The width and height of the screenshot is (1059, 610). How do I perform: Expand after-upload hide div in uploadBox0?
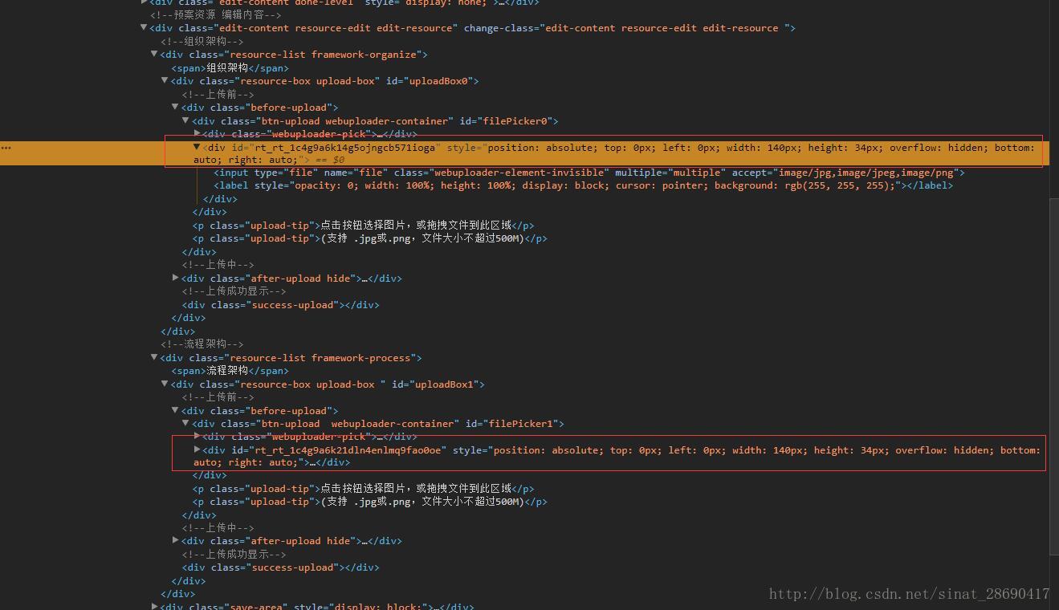tap(175, 279)
